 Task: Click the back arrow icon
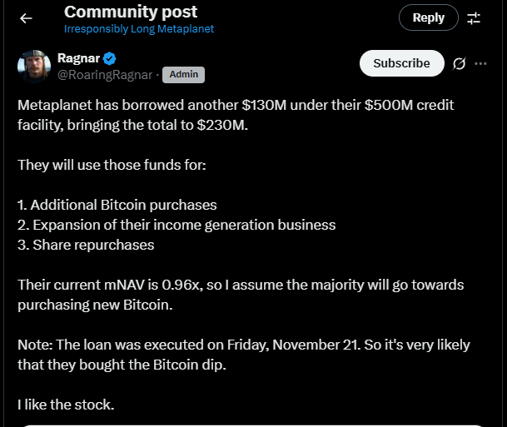coord(27,17)
